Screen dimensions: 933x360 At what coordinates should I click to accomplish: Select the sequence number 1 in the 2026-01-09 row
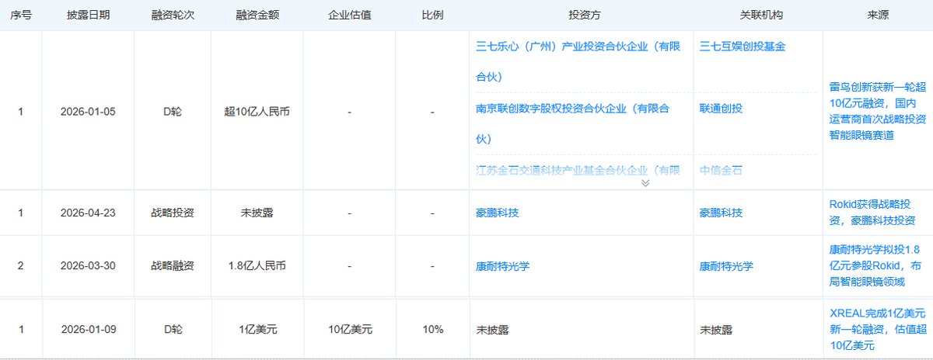pyautogui.click(x=21, y=329)
